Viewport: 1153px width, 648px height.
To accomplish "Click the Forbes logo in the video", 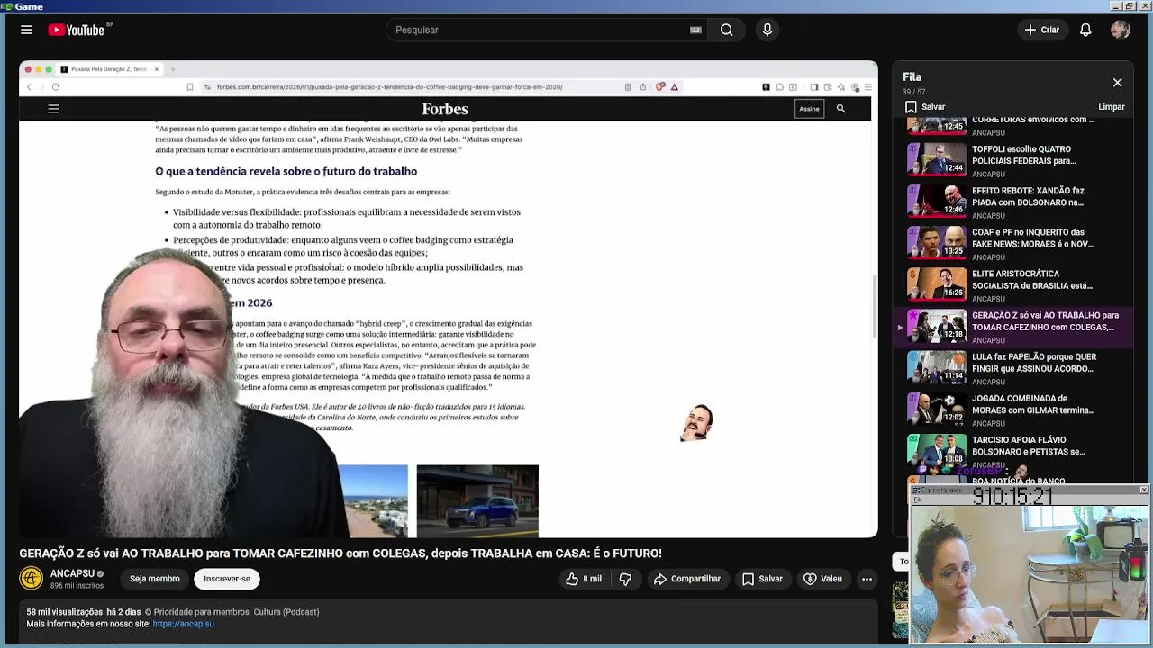I will [445, 109].
